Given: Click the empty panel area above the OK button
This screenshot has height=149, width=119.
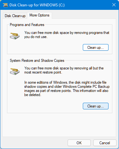Looking at the screenshot, I should (x=59, y=125).
